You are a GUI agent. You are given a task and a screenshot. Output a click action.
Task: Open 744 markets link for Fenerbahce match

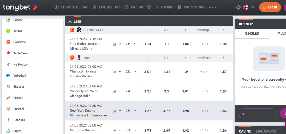pyautogui.click(x=128, y=44)
